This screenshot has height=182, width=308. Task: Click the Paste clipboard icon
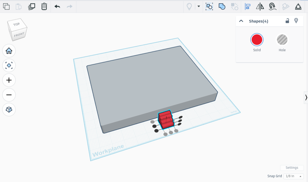(x=19, y=7)
